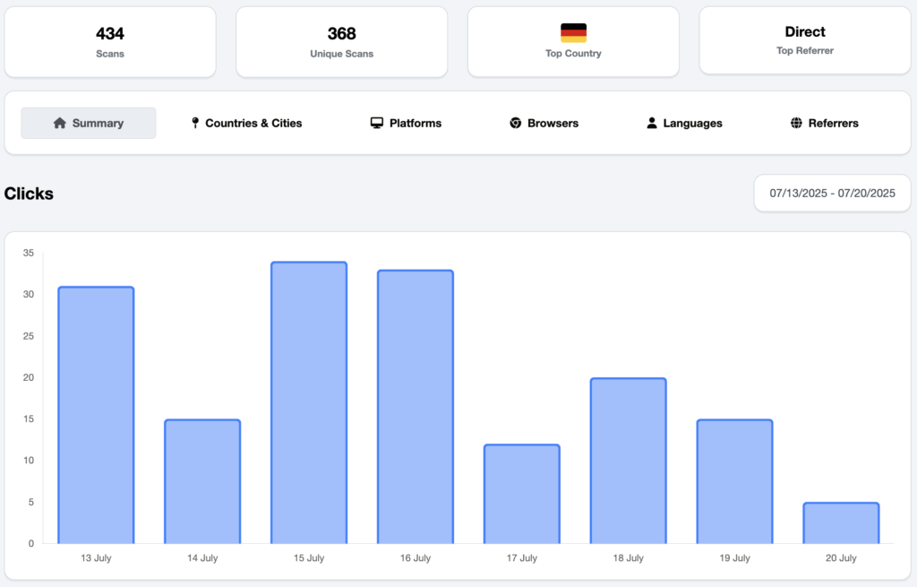Select the shortest bar for 20 July
Viewport: 917px width, 587px height.
(841, 523)
